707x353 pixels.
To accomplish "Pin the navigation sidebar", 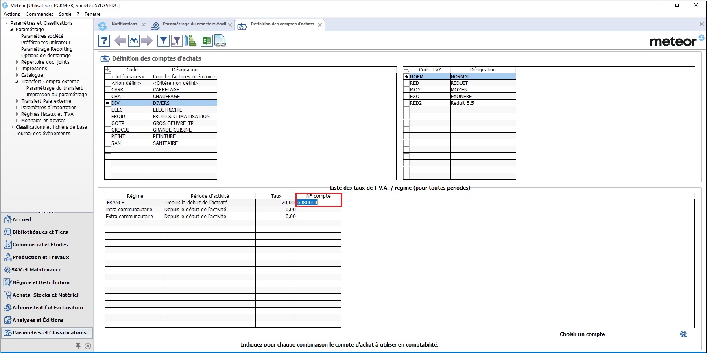I will click(78, 346).
